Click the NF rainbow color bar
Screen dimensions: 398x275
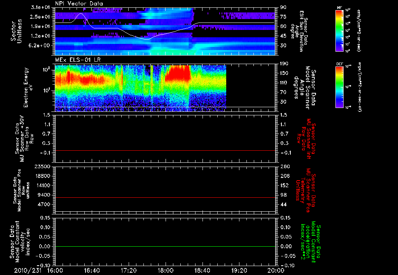pyautogui.click(x=340, y=31)
